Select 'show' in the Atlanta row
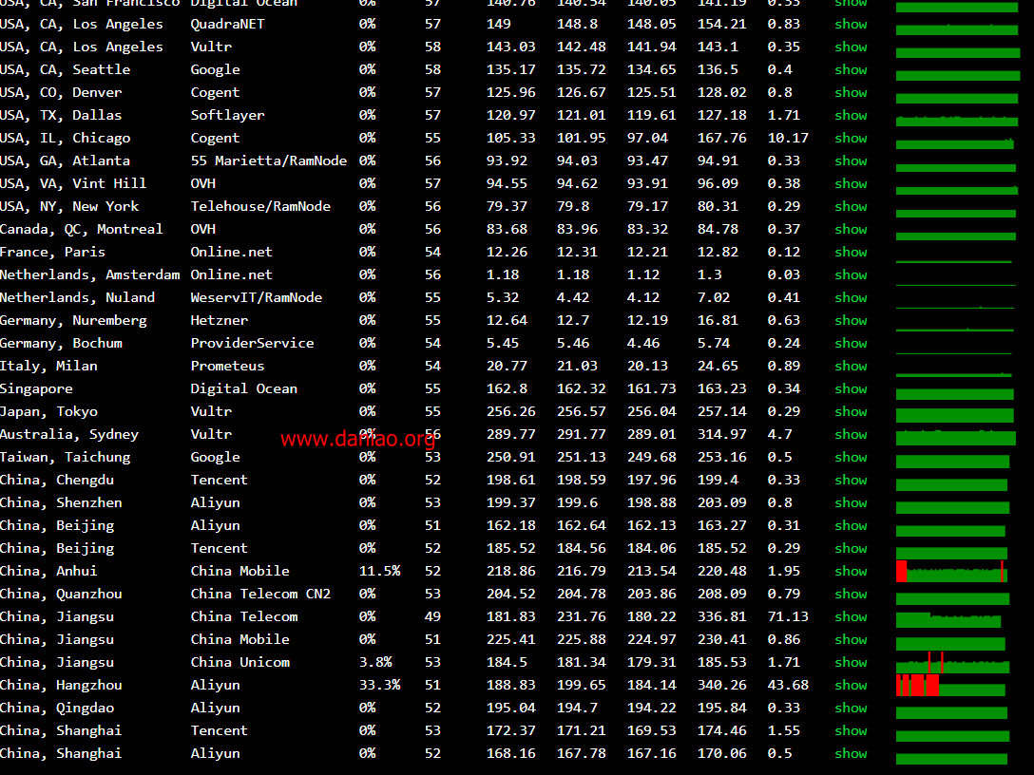 click(x=851, y=161)
